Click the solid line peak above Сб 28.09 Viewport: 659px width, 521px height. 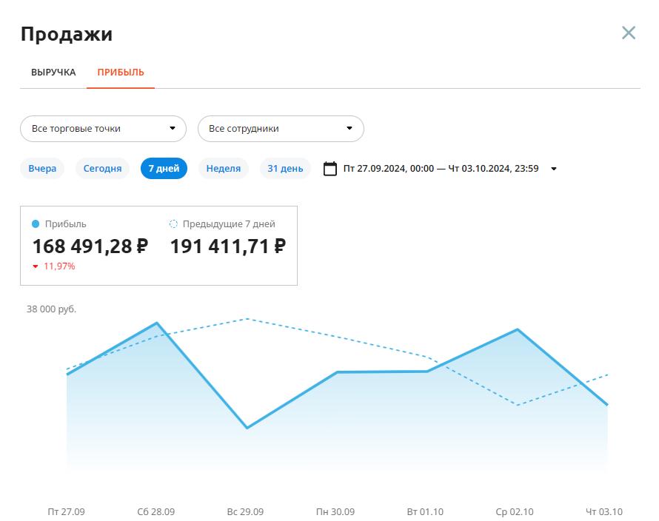tap(157, 323)
